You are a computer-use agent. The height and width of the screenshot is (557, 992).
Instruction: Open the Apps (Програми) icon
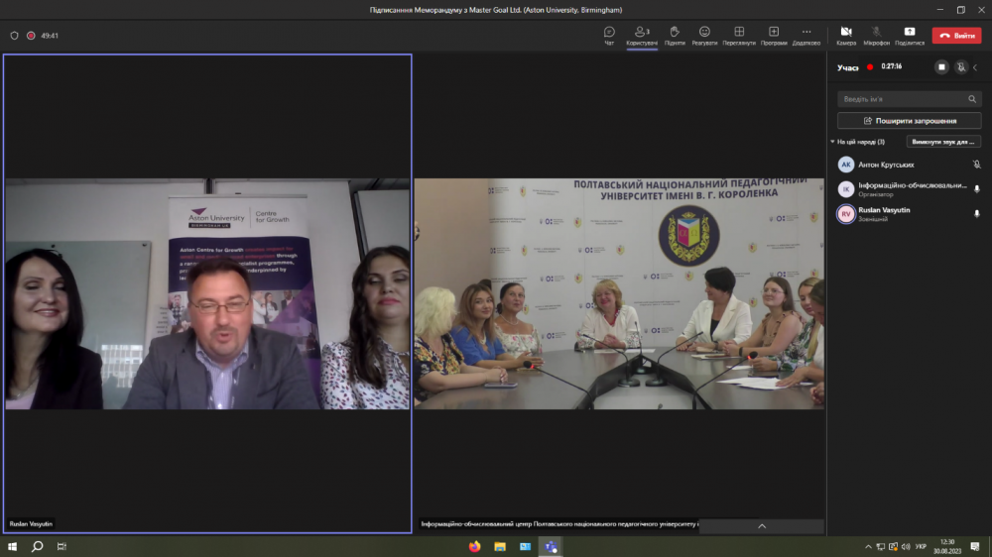774,35
